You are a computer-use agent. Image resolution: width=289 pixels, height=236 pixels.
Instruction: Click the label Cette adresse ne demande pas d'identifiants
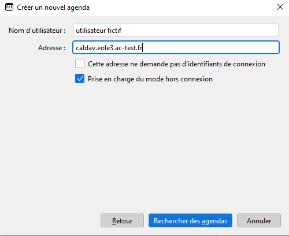click(x=176, y=64)
